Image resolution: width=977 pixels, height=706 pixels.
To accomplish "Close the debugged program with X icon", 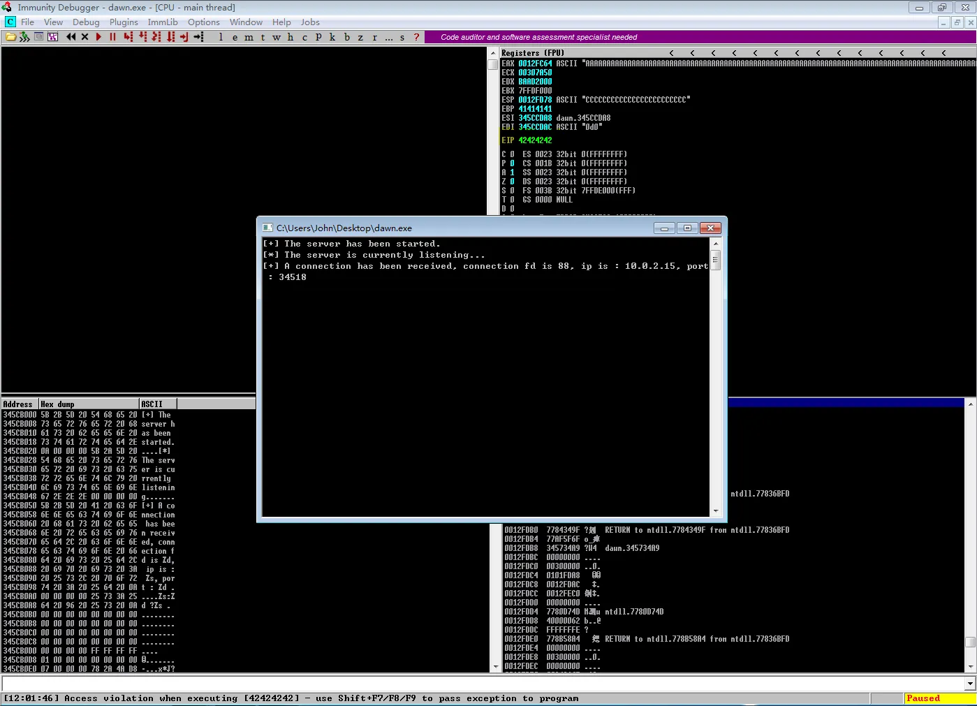I will point(85,37).
